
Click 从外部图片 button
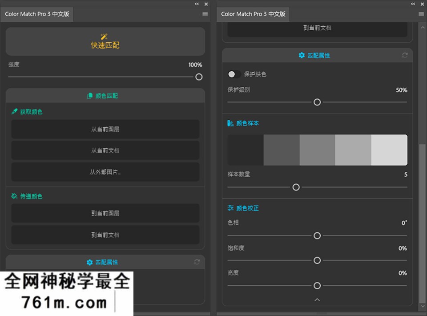tap(105, 172)
